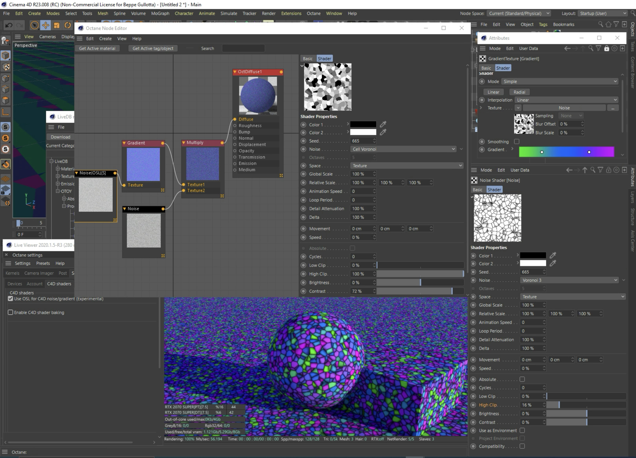Click search magnifier in Objects manager

click(x=600, y=24)
